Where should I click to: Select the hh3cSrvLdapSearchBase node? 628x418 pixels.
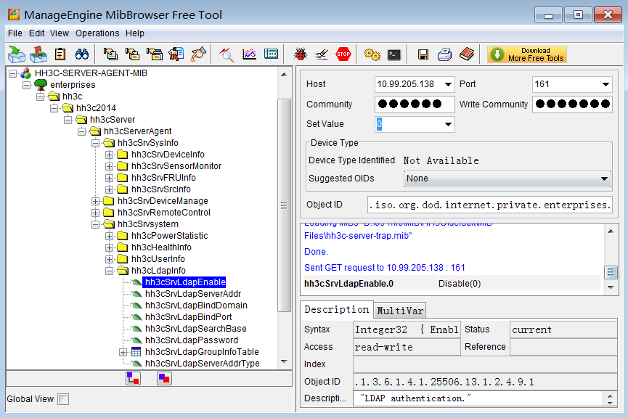tap(196, 329)
